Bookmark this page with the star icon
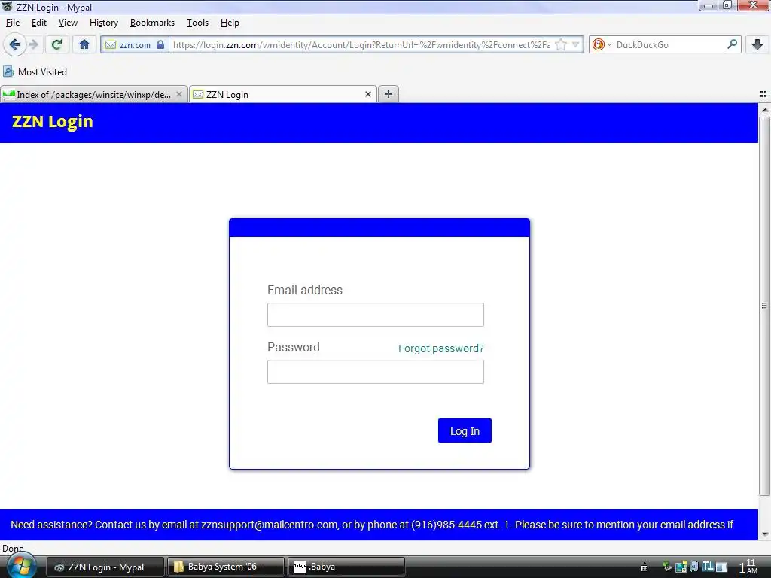 [560, 44]
